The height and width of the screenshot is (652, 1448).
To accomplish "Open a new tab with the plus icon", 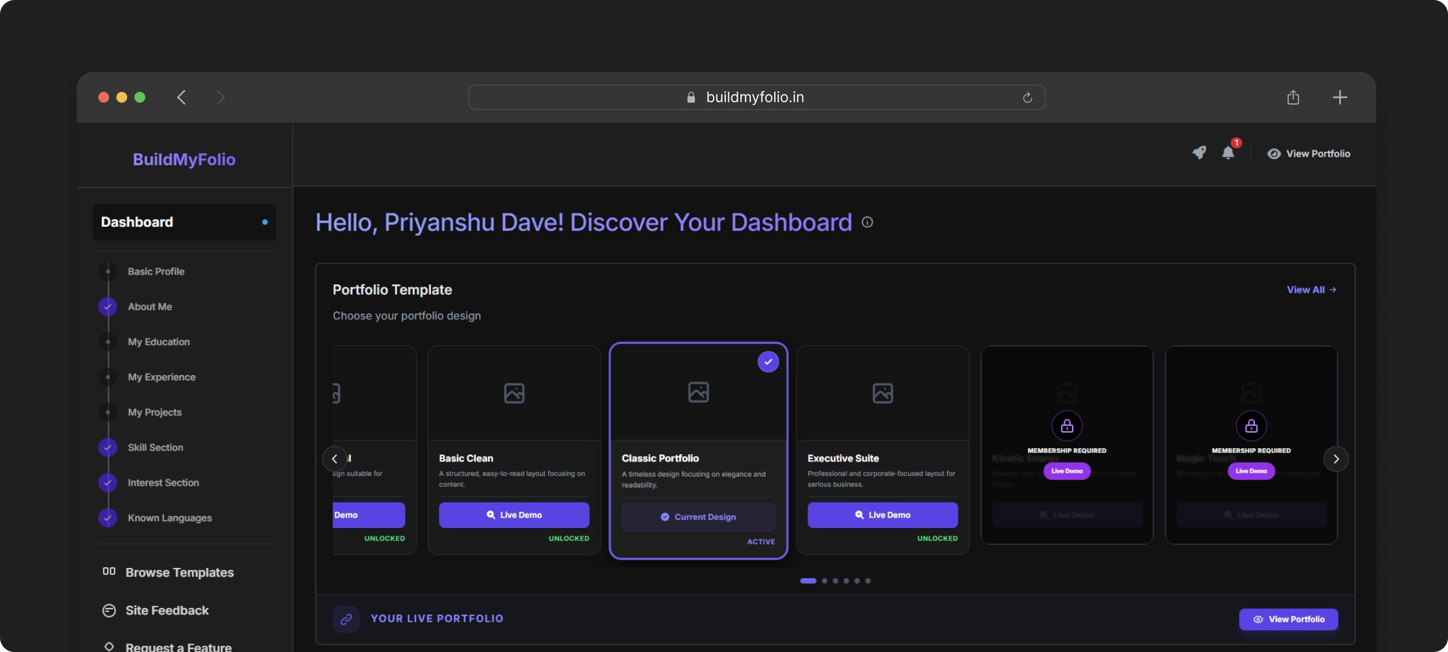I will [1340, 97].
